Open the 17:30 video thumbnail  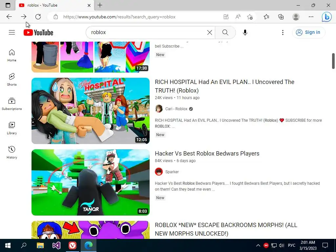tap(91, 57)
